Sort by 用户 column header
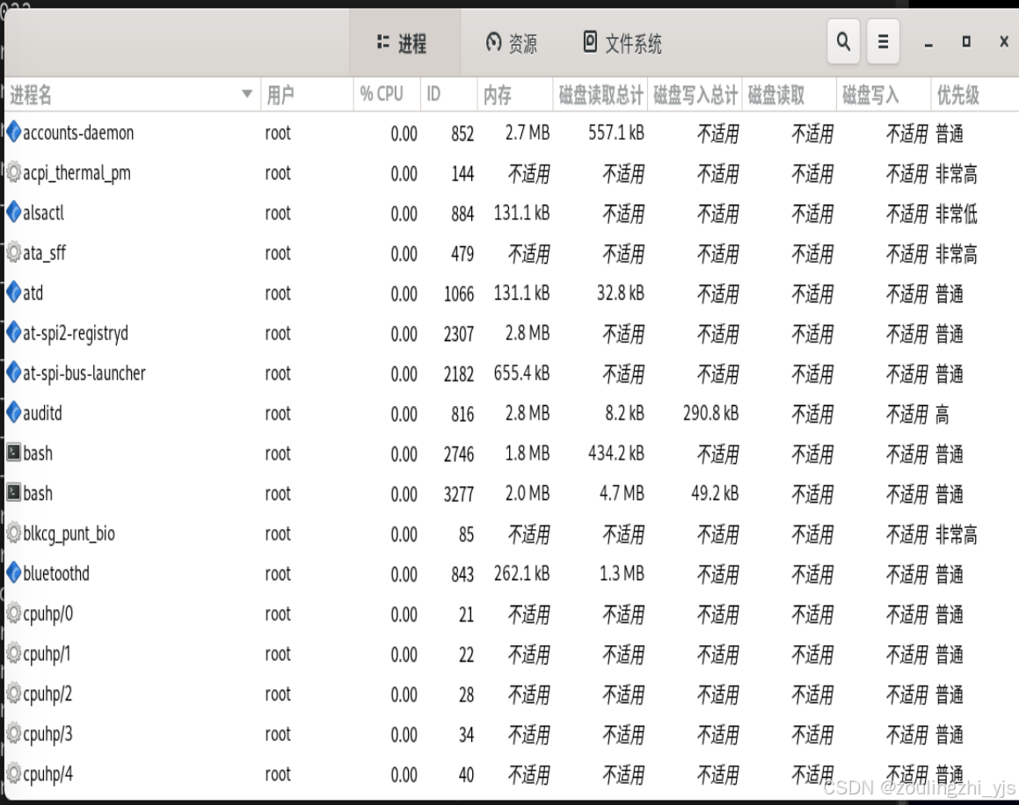This screenshot has width=1019, height=805. click(x=307, y=95)
